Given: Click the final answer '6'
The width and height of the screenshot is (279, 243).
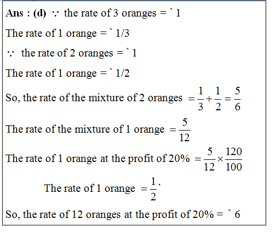Looking at the screenshot, I should coord(237,215).
